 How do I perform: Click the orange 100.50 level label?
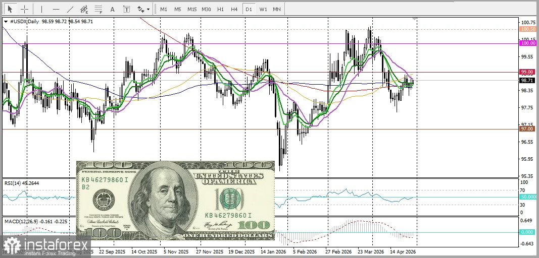(528, 29)
